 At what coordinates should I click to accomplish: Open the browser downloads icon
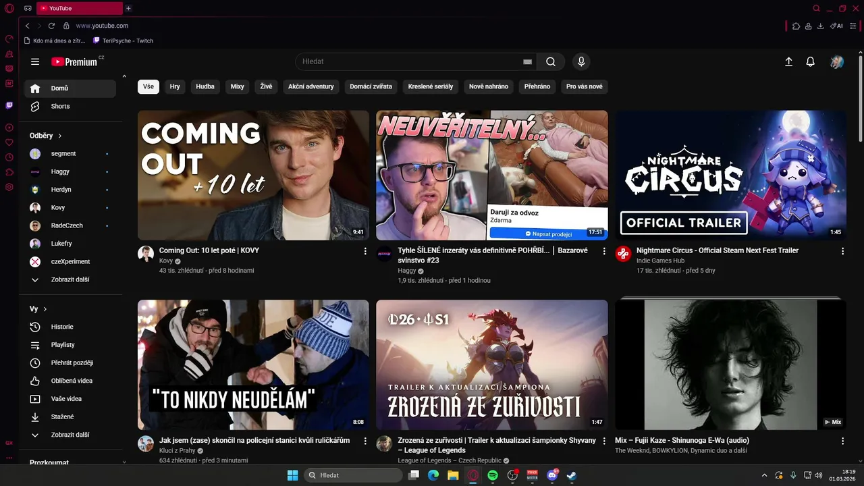click(x=820, y=26)
